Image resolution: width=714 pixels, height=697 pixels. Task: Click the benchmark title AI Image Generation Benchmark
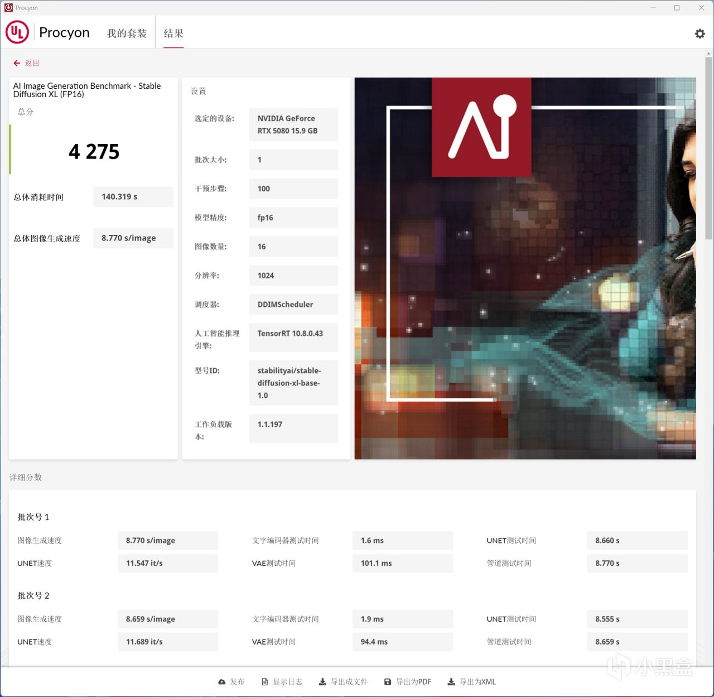click(x=87, y=90)
